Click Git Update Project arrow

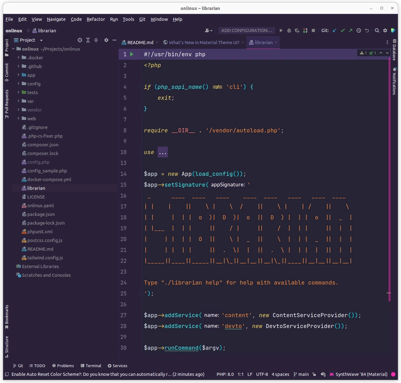tap(334, 31)
